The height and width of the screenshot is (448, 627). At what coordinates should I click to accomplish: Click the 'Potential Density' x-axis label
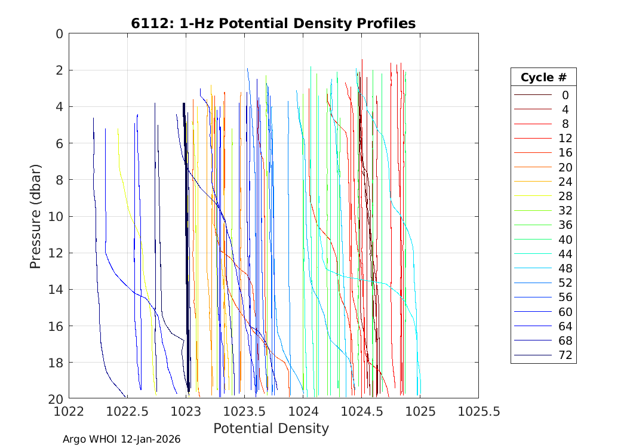271,428
